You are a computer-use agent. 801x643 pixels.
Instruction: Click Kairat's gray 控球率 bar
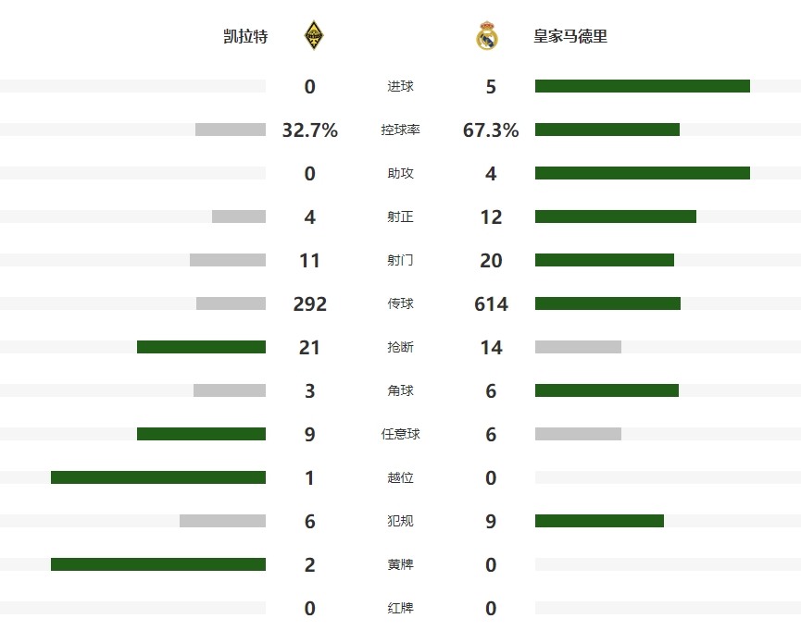(231, 130)
